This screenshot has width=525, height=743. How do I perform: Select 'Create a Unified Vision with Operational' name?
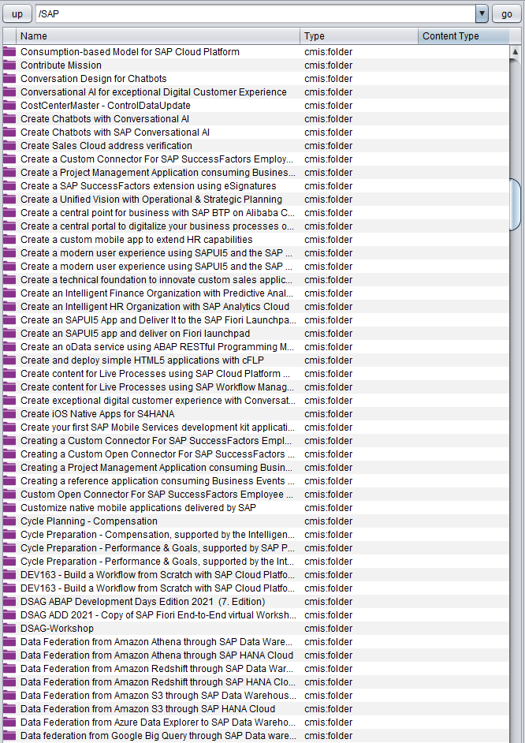(151, 200)
